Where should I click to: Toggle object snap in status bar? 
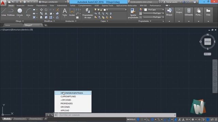[x=169, y=119]
